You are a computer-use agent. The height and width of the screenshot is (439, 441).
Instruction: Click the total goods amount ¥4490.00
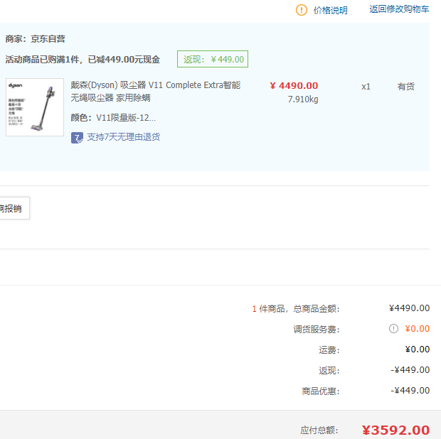pyautogui.click(x=409, y=308)
